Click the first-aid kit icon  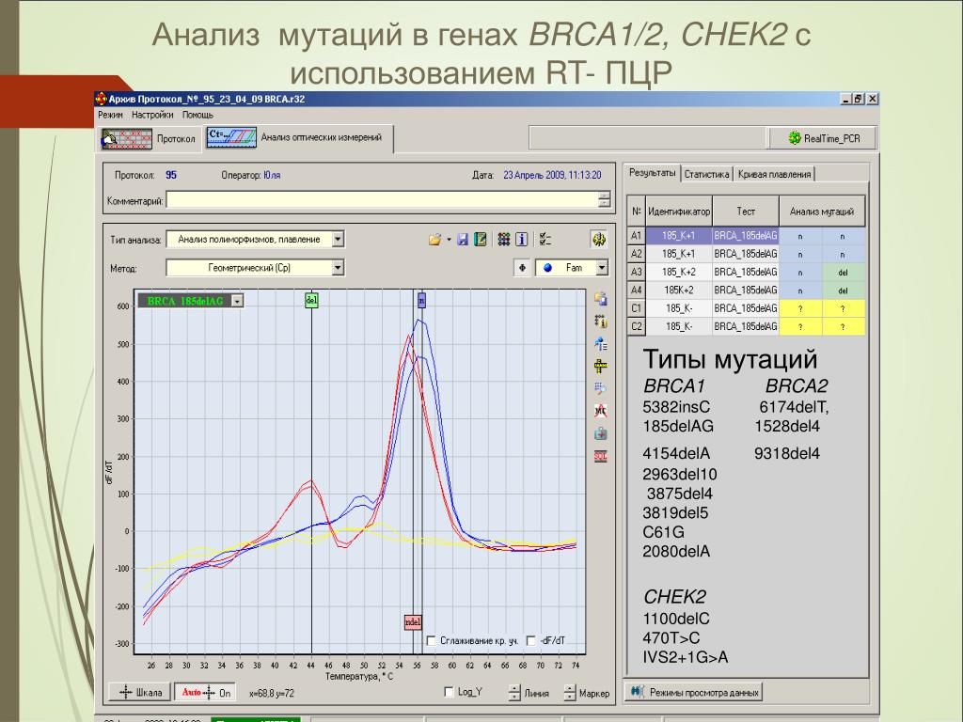[601, 433]
